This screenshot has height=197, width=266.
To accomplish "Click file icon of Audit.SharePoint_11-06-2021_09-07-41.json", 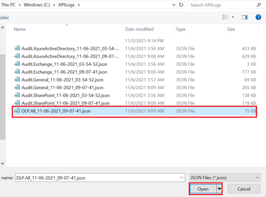I will [17, 103].
